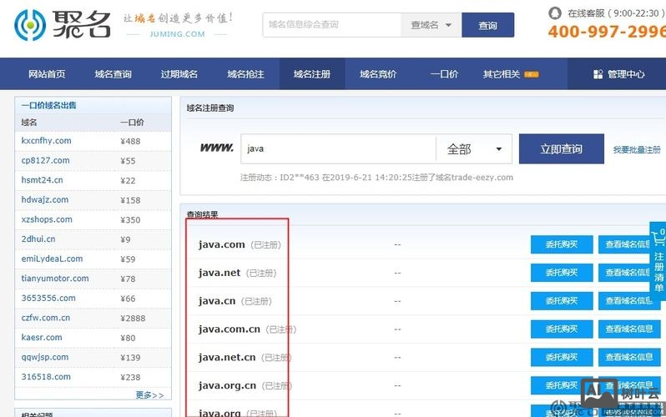Select the 域名竞价 navigation item
666x417 pixels.
378,74
